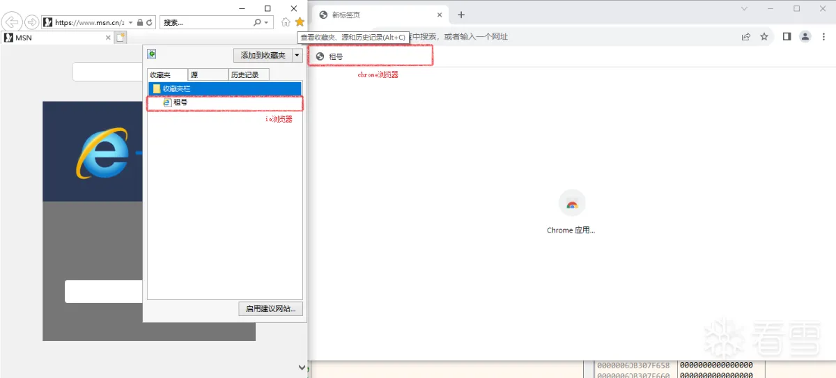Select the 收藏夹栏 folder in IE favorites
Screen dimensions: 836x378
point(224,88)
